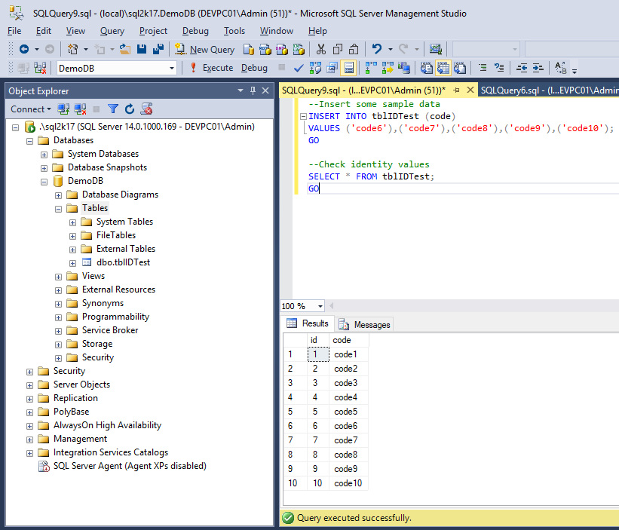The height and width of the screenshot is (530, 619).
Task: Click the Object Explorer Filter funnel icon
Action: (x=113, y=109)
